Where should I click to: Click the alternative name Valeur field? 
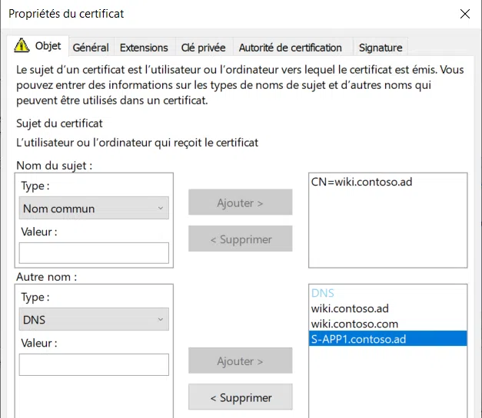[94, 364]
